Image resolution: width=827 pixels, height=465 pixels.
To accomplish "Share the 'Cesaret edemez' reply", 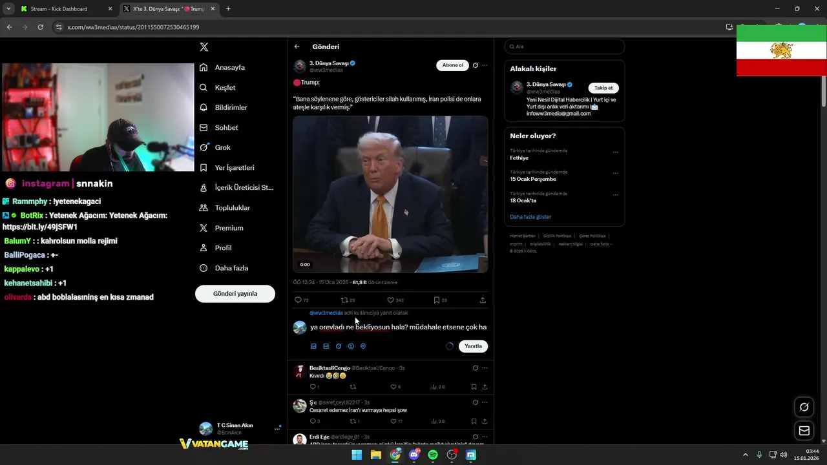I will pos(485,421).
